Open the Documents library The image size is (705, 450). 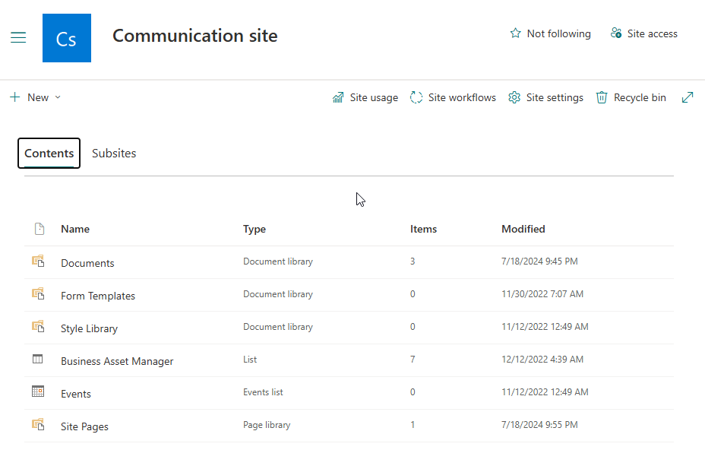tap(87, 263)
